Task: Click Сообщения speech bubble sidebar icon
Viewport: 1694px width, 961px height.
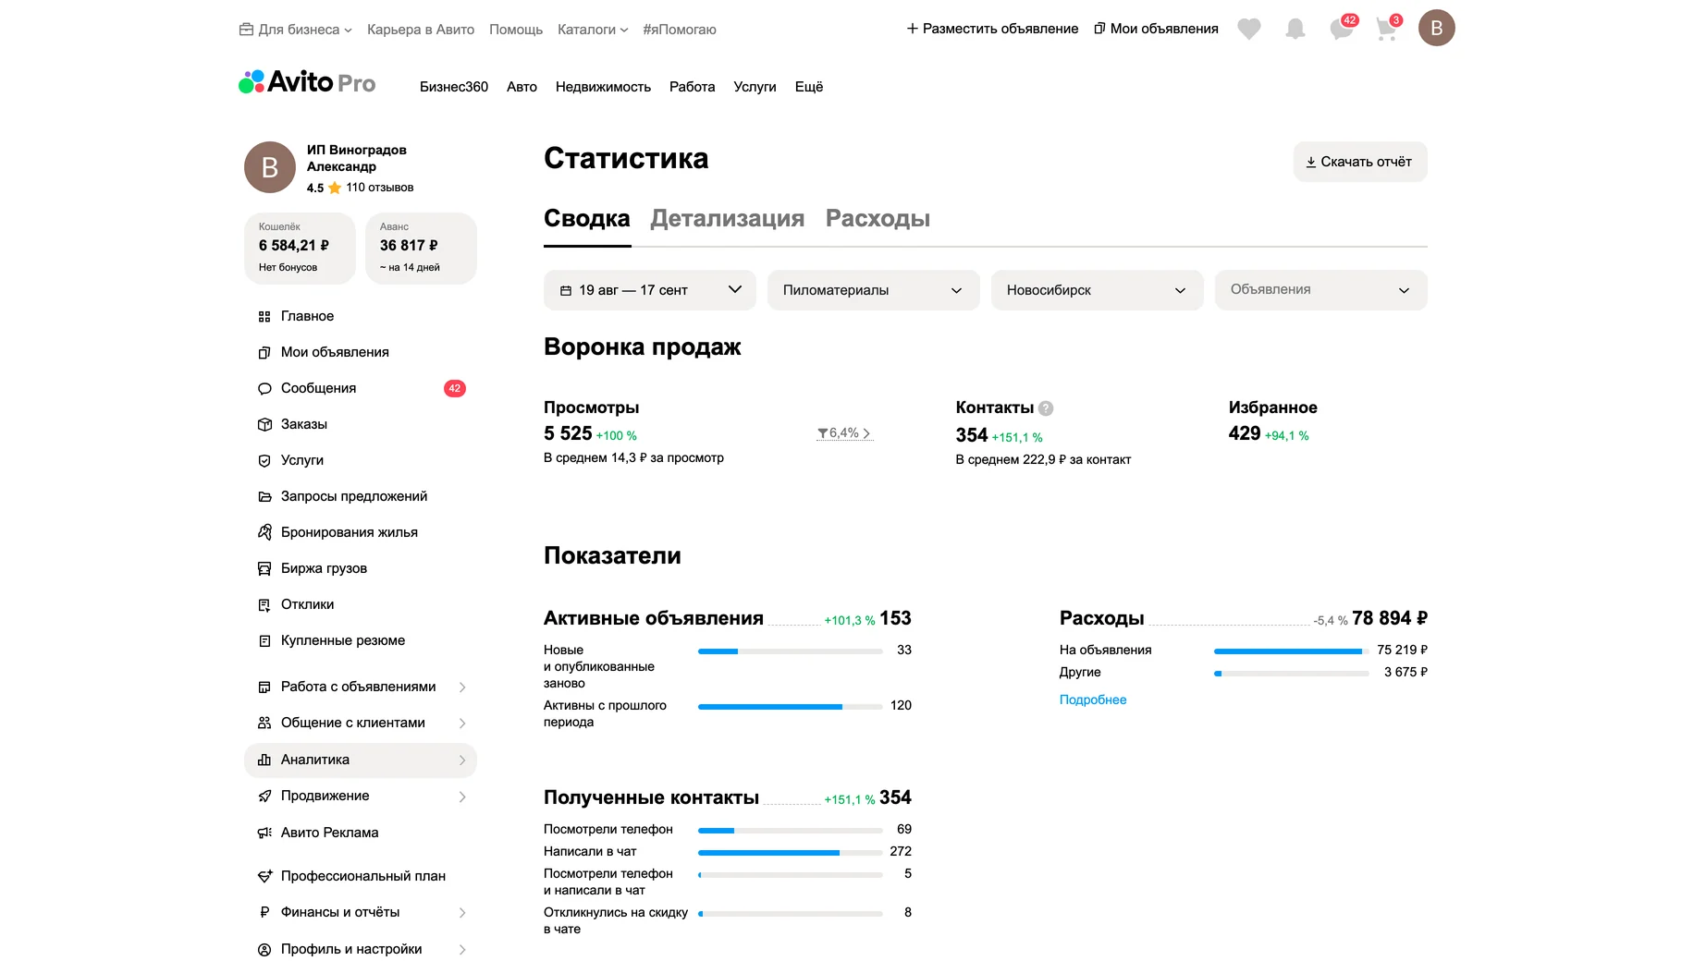Action: click(x=264, y=389)
